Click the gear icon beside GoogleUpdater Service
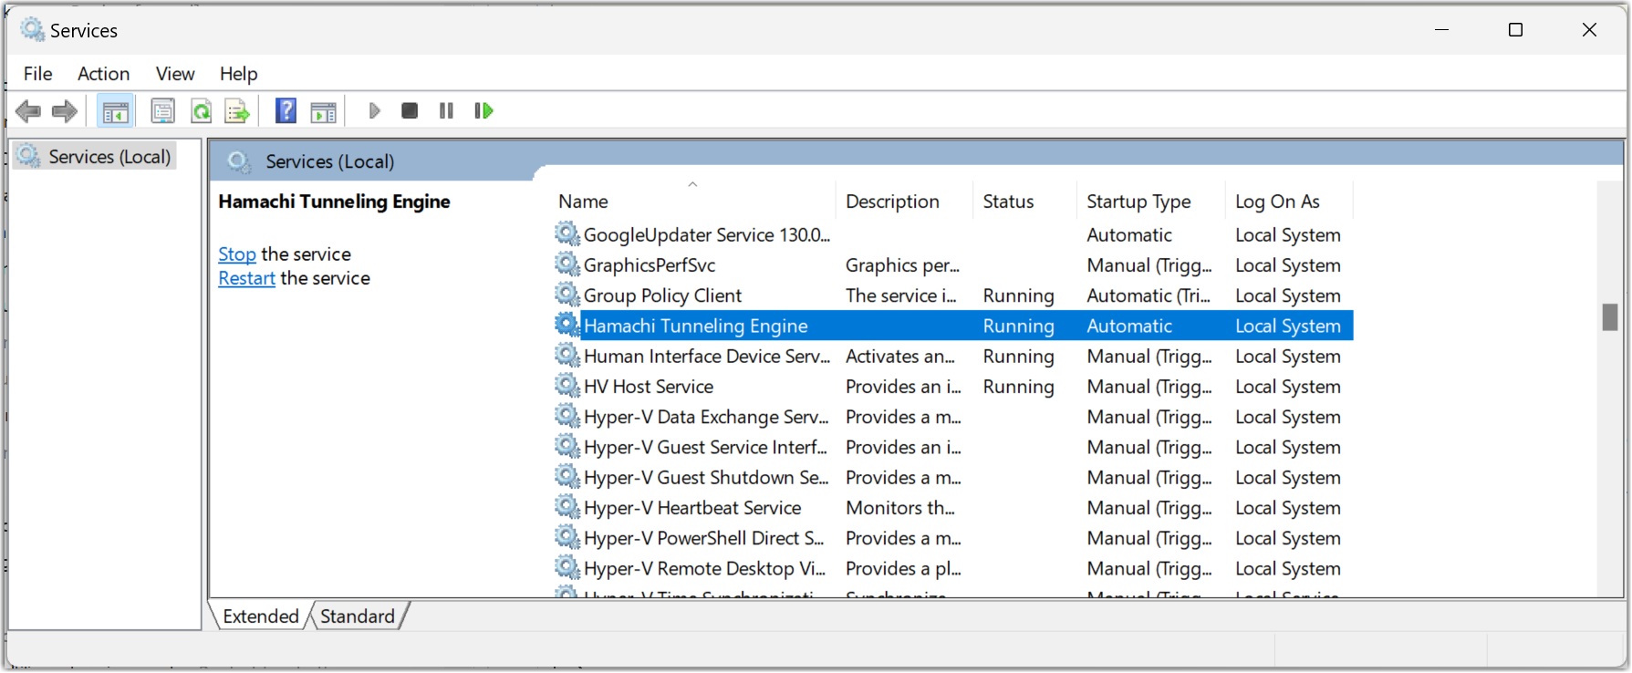 tap(567, 234)
